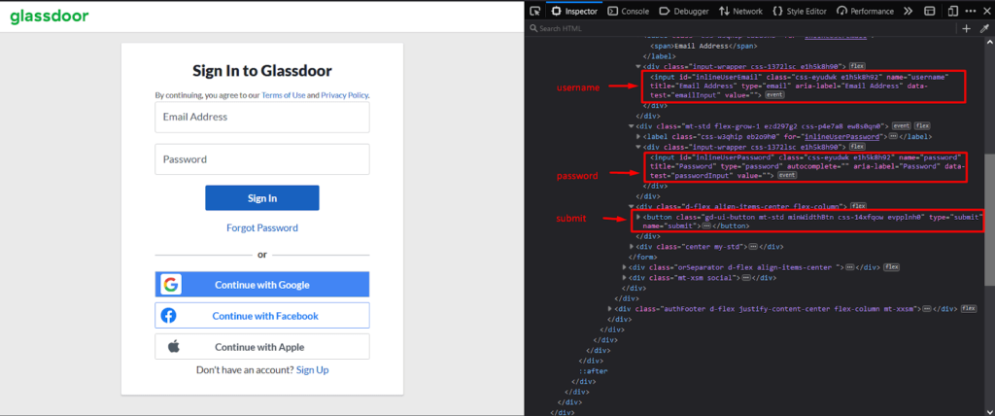995x416 pixels.
Task: Expand the mt-xsm social div node
Action: (x=630, y=278)
